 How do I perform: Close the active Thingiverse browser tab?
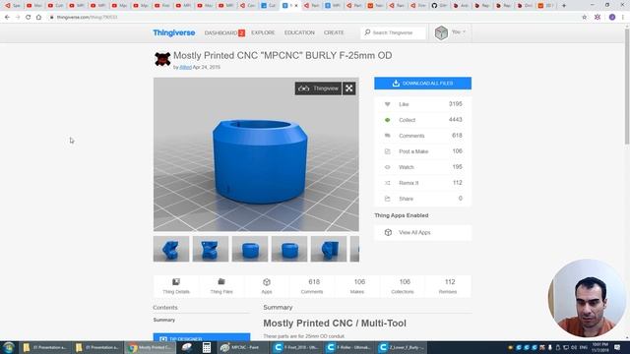[x=296, y=6]
